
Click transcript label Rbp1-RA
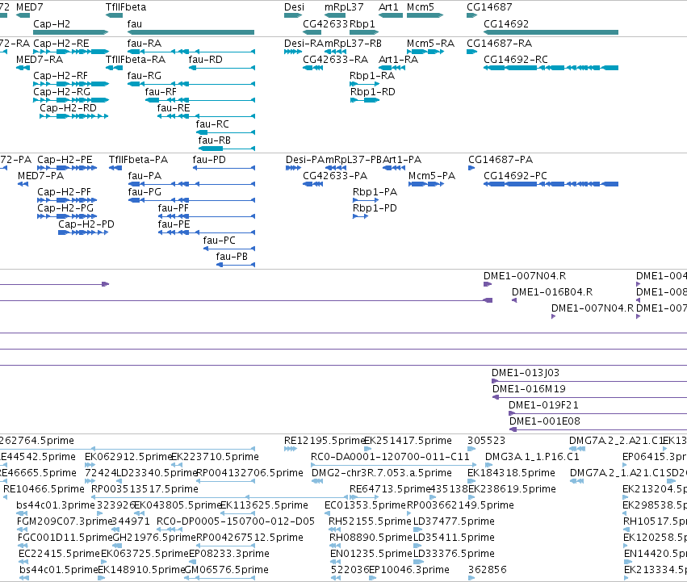(x=372, y=76)
